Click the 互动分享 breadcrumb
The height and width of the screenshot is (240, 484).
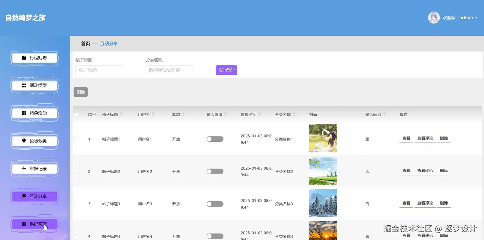tap(109, 44)
